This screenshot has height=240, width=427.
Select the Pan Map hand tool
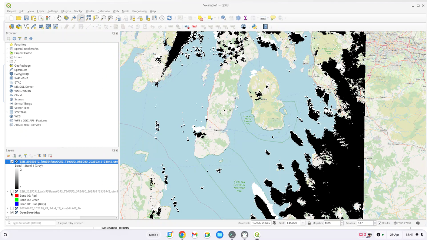click(x=59, y=18)
